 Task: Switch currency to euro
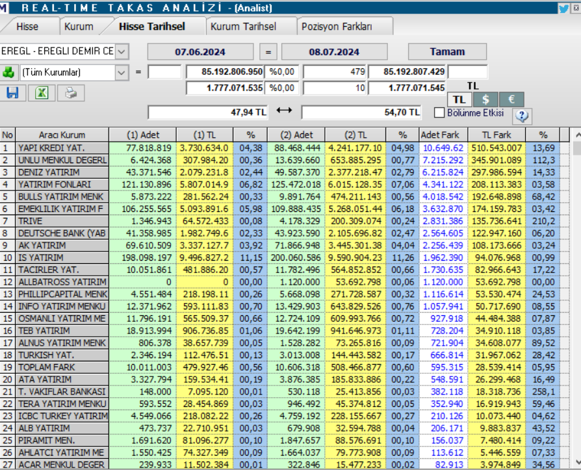point(511,99)
